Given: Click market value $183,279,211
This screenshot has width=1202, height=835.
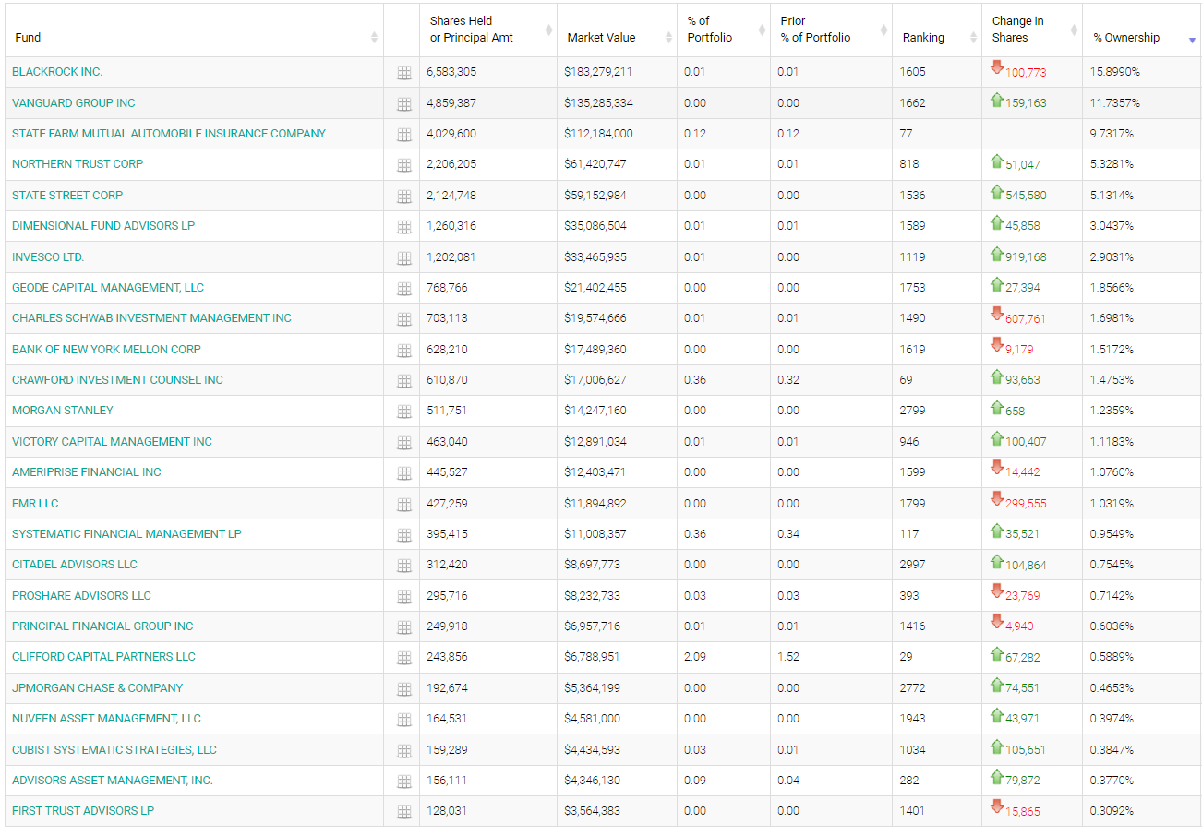Looking at the screenshot, I should (598, 72).
